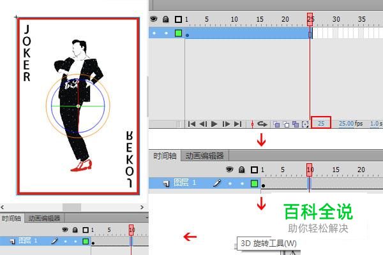Open modify onion markers menu

305,124
